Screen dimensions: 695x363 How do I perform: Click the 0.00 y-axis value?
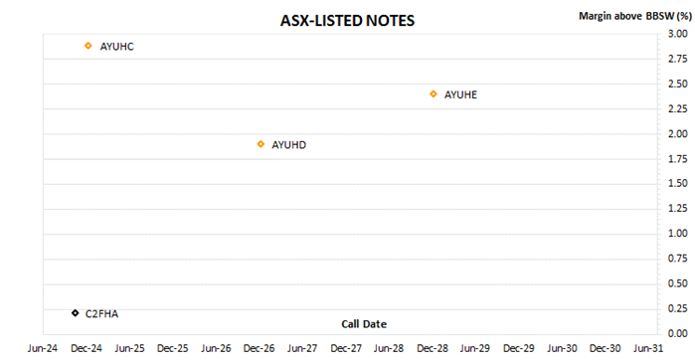678,333
